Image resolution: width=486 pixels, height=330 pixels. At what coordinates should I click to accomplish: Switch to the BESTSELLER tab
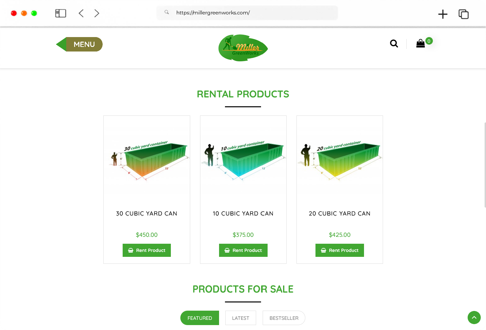[x=284, y=318]
